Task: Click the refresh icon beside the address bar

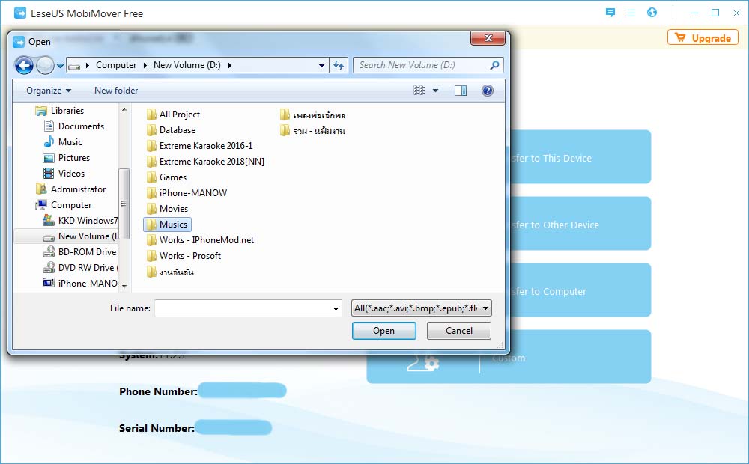Action: pos(339,65)
